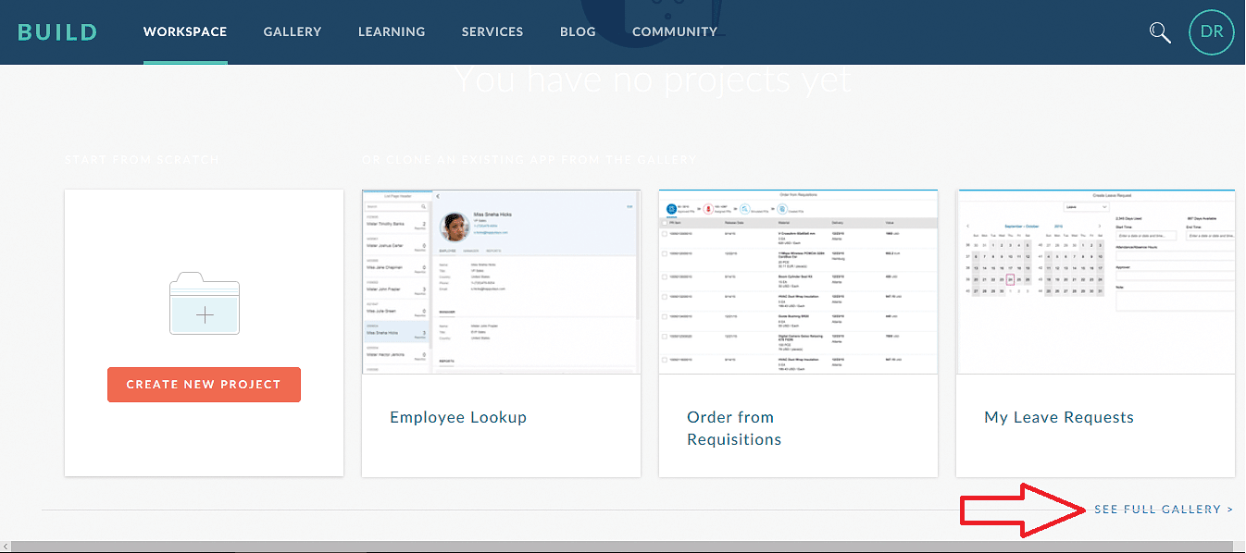The width and height of the screenshot is (1246, 553).
Task: Select the Services navigation item
Action: (492, 31)
